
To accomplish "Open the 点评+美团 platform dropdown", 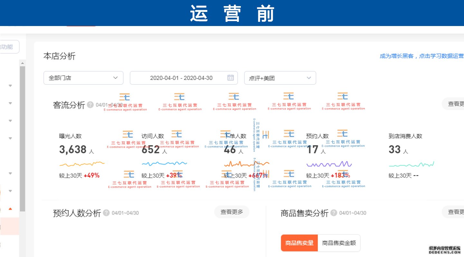I will coord(280,78).
